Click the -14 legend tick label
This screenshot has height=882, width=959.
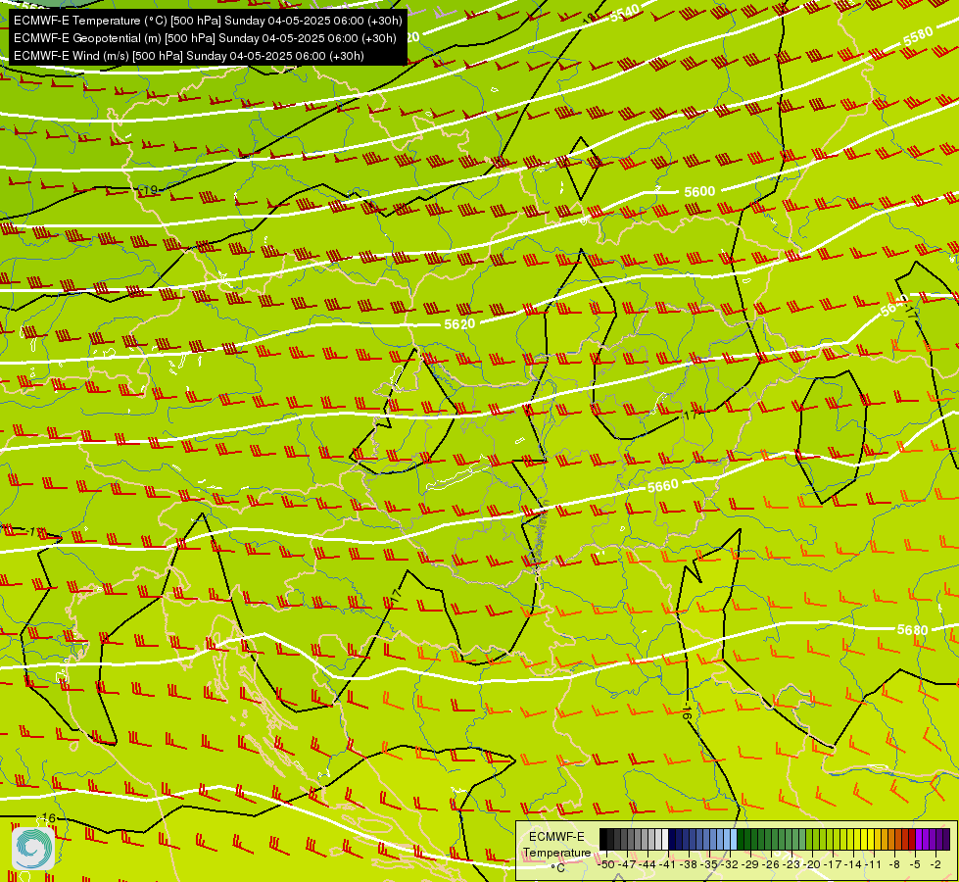tap(853, 865)
